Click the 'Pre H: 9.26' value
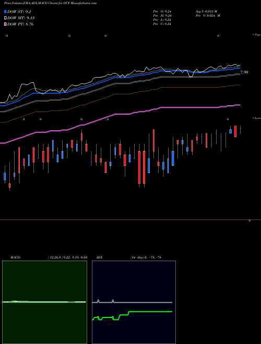 tap(162, 16)
